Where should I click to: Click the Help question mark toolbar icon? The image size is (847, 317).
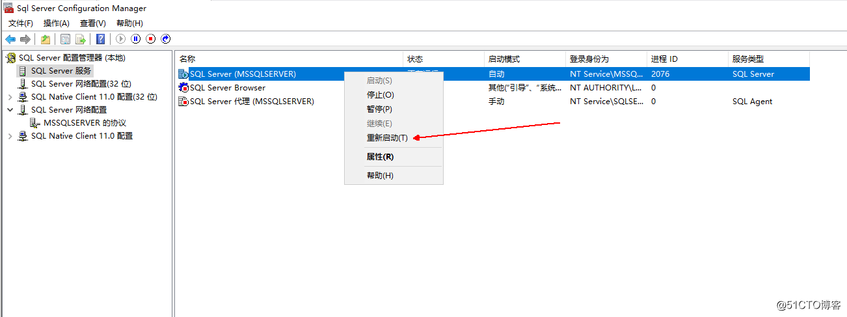101,39
